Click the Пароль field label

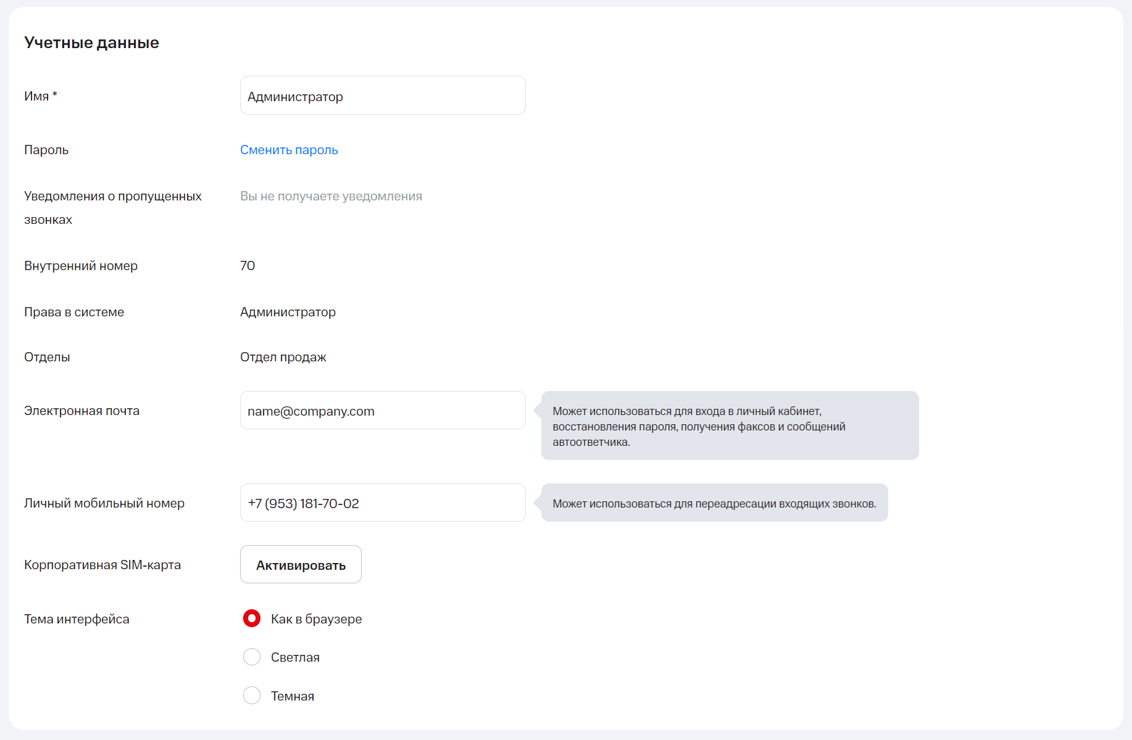(46, 150)
